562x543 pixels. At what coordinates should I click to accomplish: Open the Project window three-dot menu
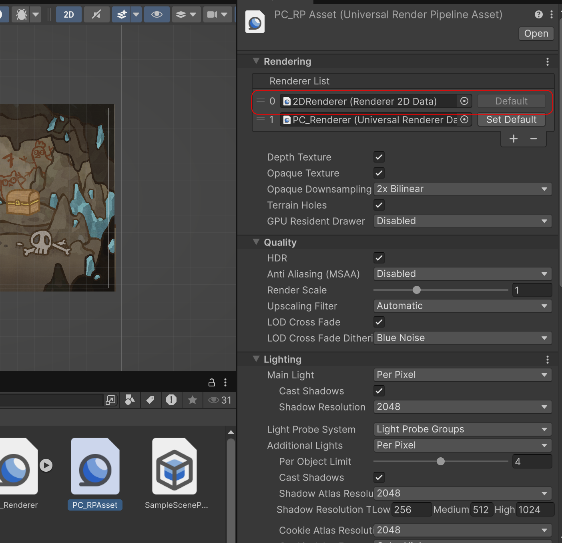[x=225, y=382]
